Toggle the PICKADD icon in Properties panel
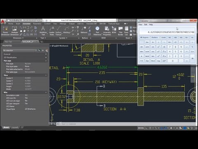198x149 pixels. (x=47, y=50)
